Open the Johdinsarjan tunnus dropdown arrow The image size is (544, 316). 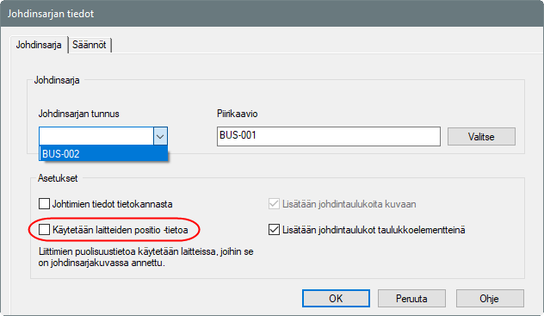coord(160,136)
